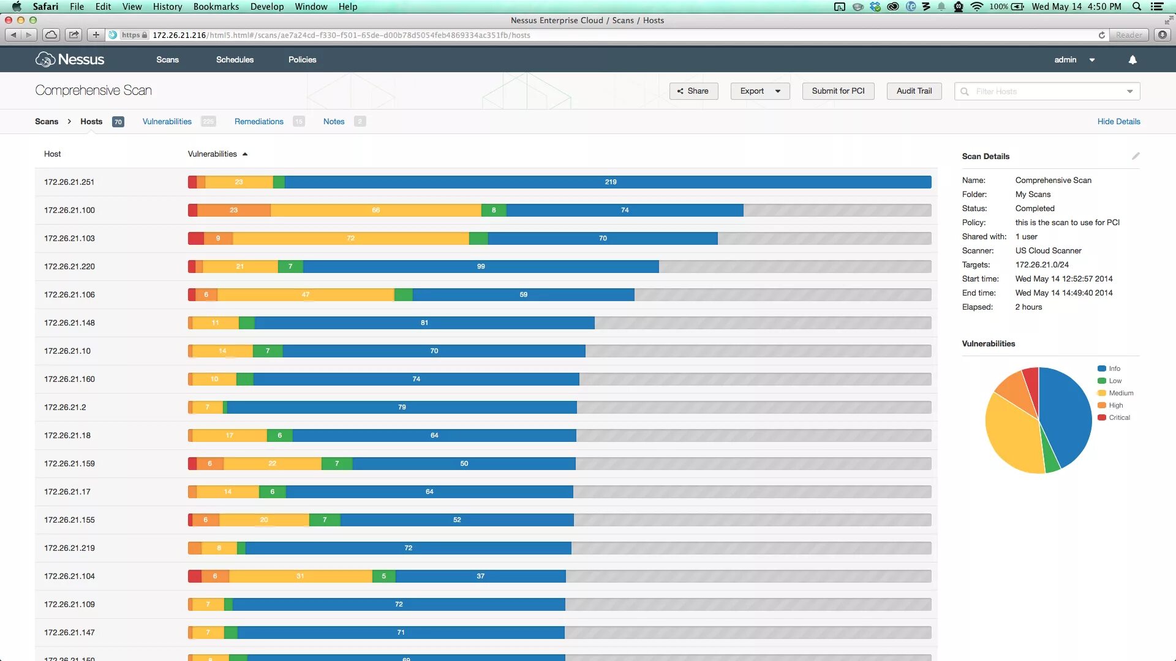Open the Policies menu item
This screenshot has height=661, width=1176.
pyautogui.click(x=302, y=59)
